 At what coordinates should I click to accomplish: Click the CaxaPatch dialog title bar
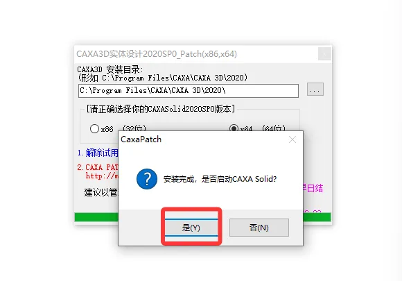pos(202,139)
